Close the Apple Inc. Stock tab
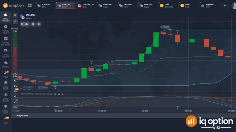The height and width of the screenshot is (132, 236). click(x=200, y=3)
